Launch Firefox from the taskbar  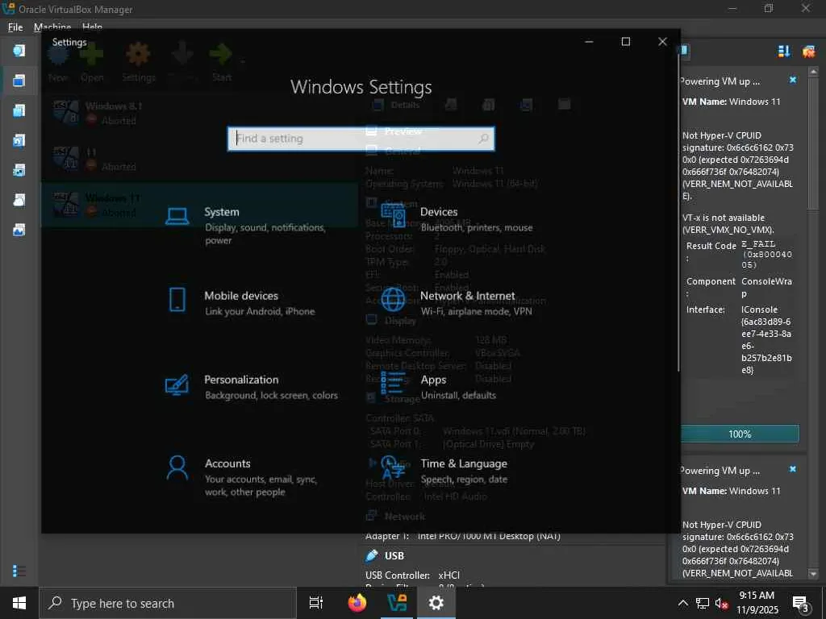[x=357, y=603]
